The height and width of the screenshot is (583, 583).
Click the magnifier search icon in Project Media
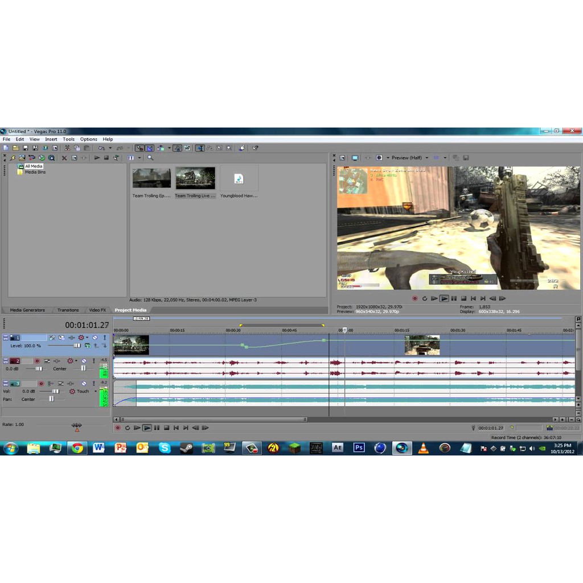(x=150, y=158)
